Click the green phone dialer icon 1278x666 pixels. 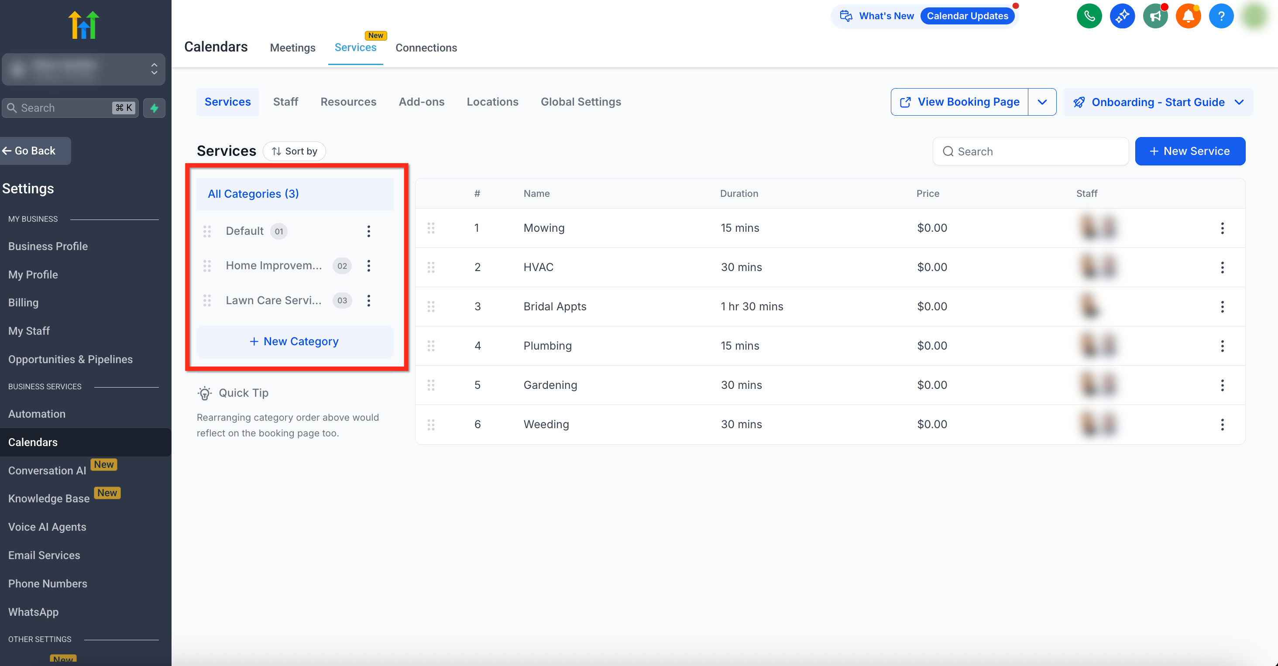coord(1089,16)
